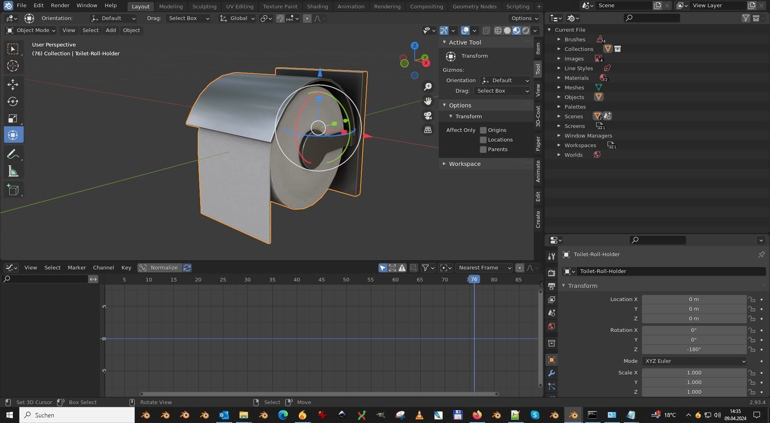This screenshot has width=770, height=423.
Task: Switch to the Shading workspace tab
Action: pyautogui.click(x=317, y=6)
